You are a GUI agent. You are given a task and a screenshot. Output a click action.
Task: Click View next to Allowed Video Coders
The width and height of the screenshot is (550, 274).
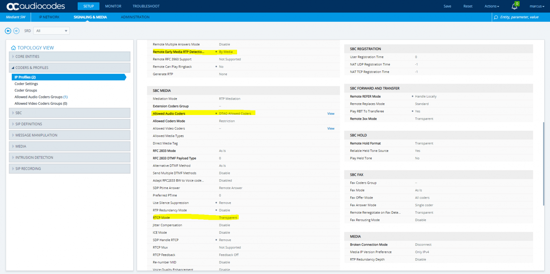click(x=331, y=128)
